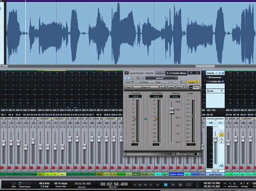This screenshot has width=256, height=191.
Task: Select the next preset arrow
Action: pos(144,78)
